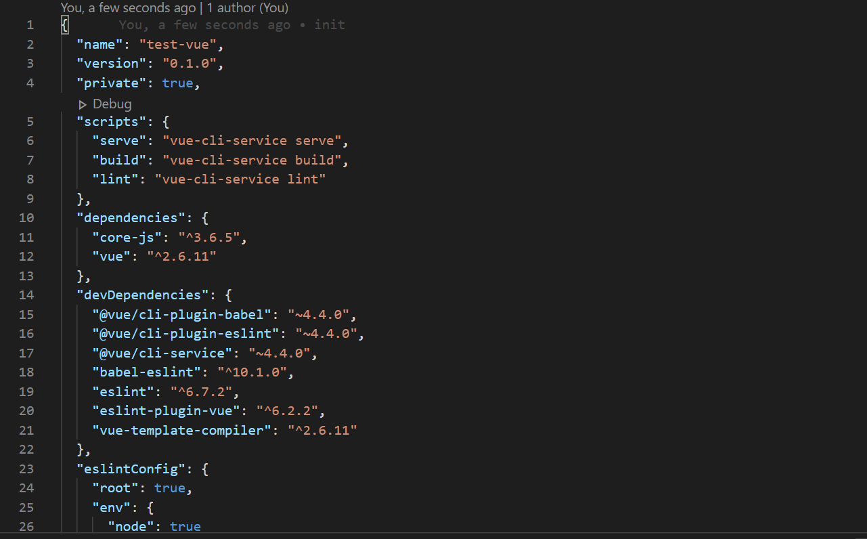Click line number 23 in the gutter
This screenshot has height=539, width=867.
click(x=26, y=469)
